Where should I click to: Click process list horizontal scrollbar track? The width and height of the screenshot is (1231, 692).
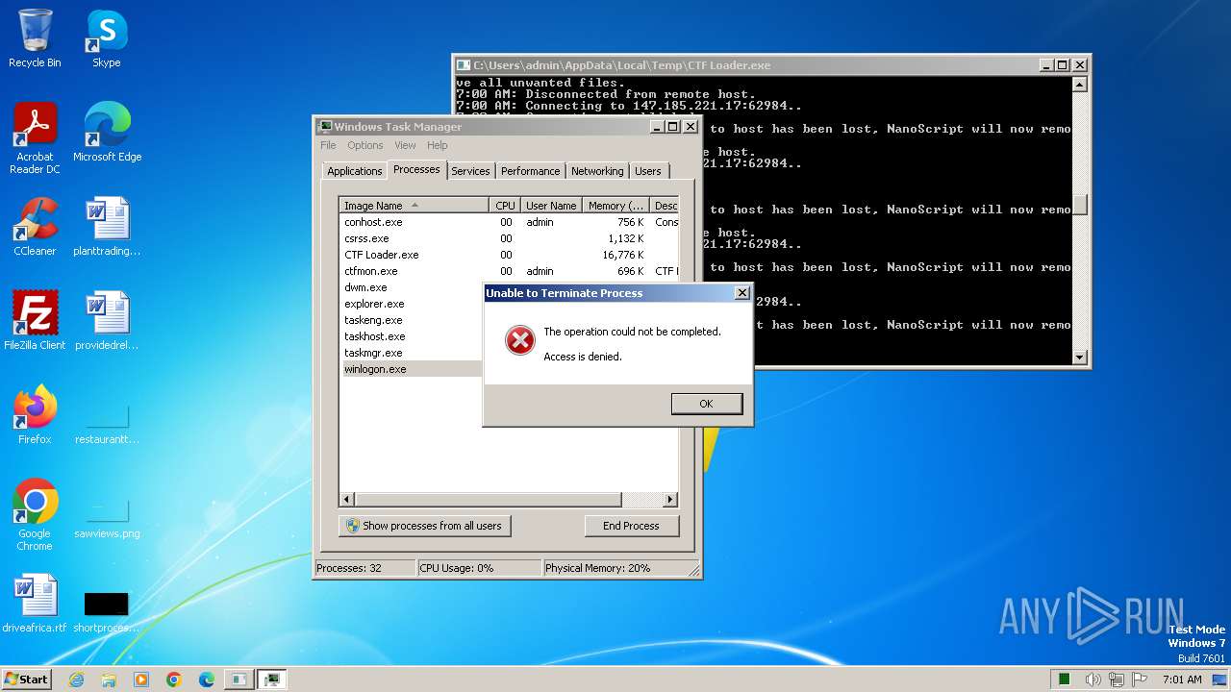(642, 500)
